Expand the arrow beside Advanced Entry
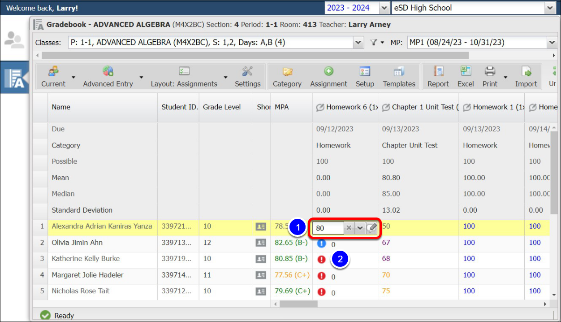The width and height of the screenshot is (561, 322). point(141,77)
